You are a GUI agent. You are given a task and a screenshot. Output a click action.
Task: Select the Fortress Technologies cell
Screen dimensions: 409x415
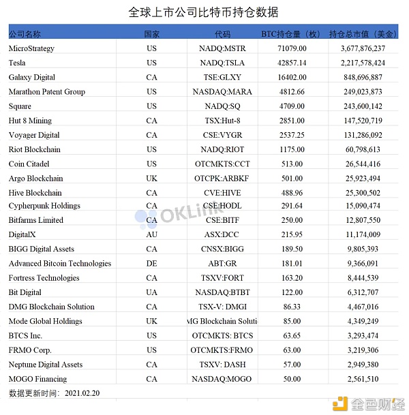click(x=44, y=278)
